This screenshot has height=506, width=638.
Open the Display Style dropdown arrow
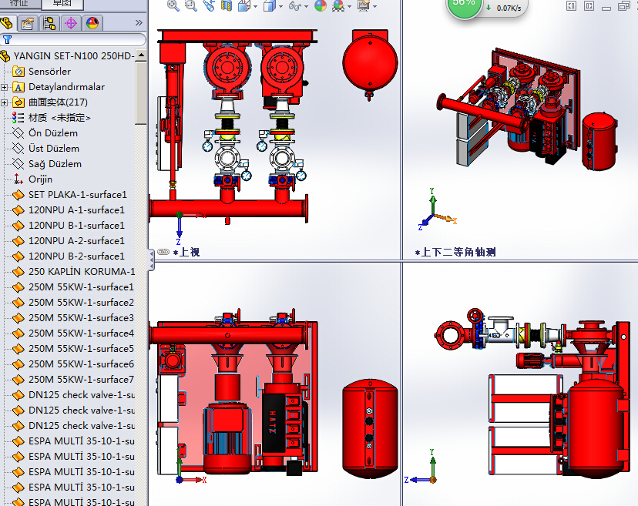coord(280,6)
